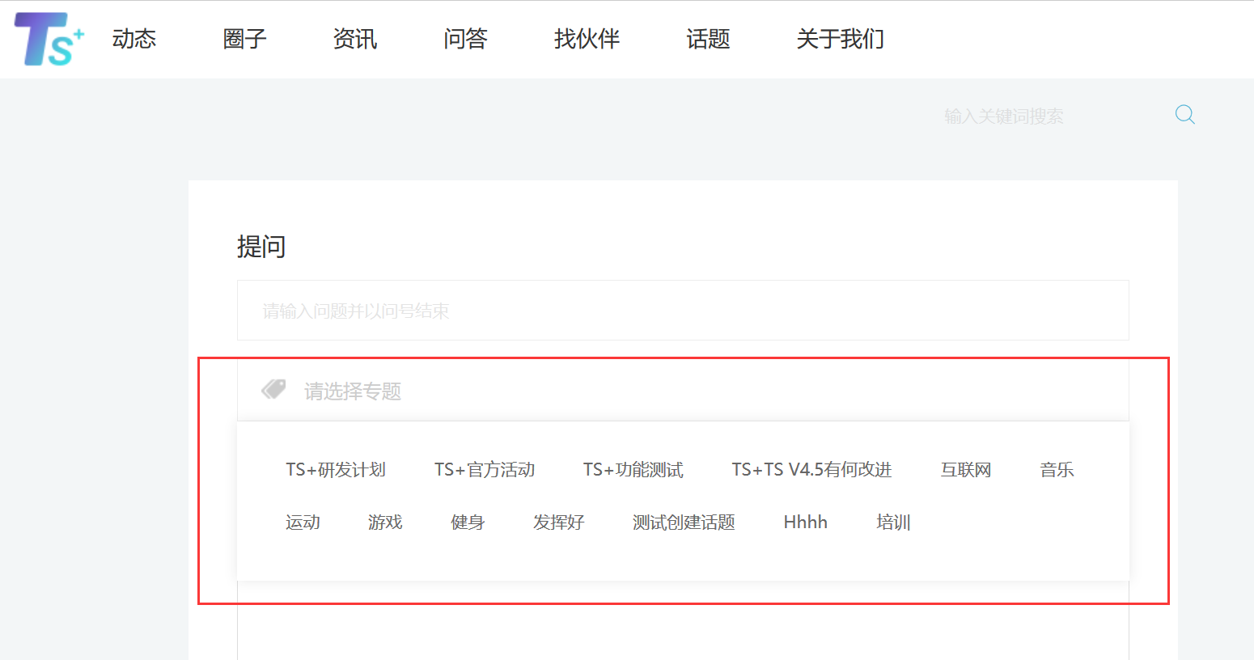The height and width of the screenshot is (660, 1254).
Task: Select topic TS+TS V4.5有何改进
Action: click(x=811, y=470)
